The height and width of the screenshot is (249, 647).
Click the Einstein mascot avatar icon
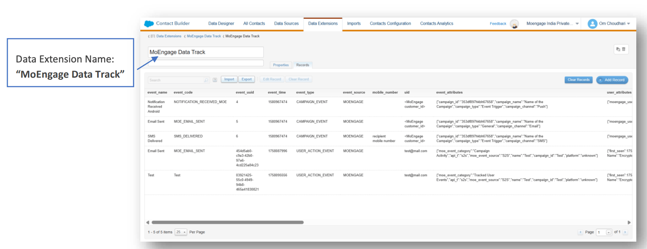click(514, 24)
